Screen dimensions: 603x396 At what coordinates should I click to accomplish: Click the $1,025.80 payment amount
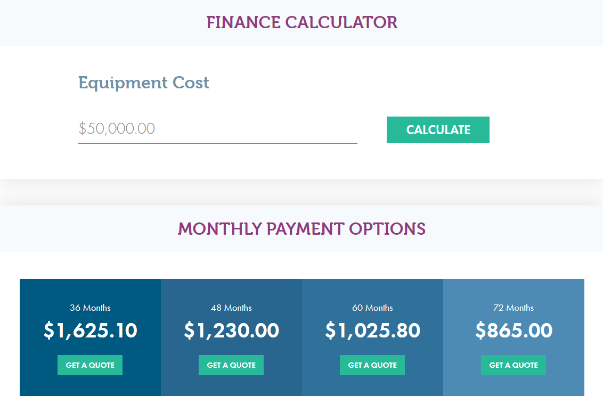pos(372,330)
